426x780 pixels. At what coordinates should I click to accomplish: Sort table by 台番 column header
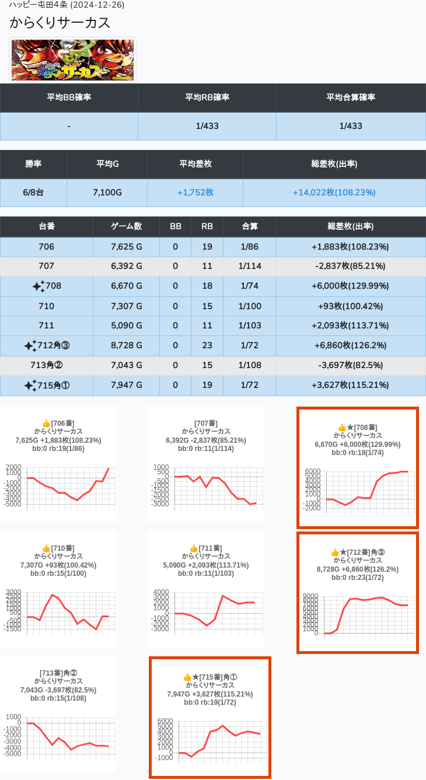pyautogui.click(x=47, y=226)
